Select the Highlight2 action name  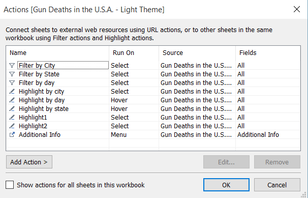pyautogui.click(x=33, y=126)
